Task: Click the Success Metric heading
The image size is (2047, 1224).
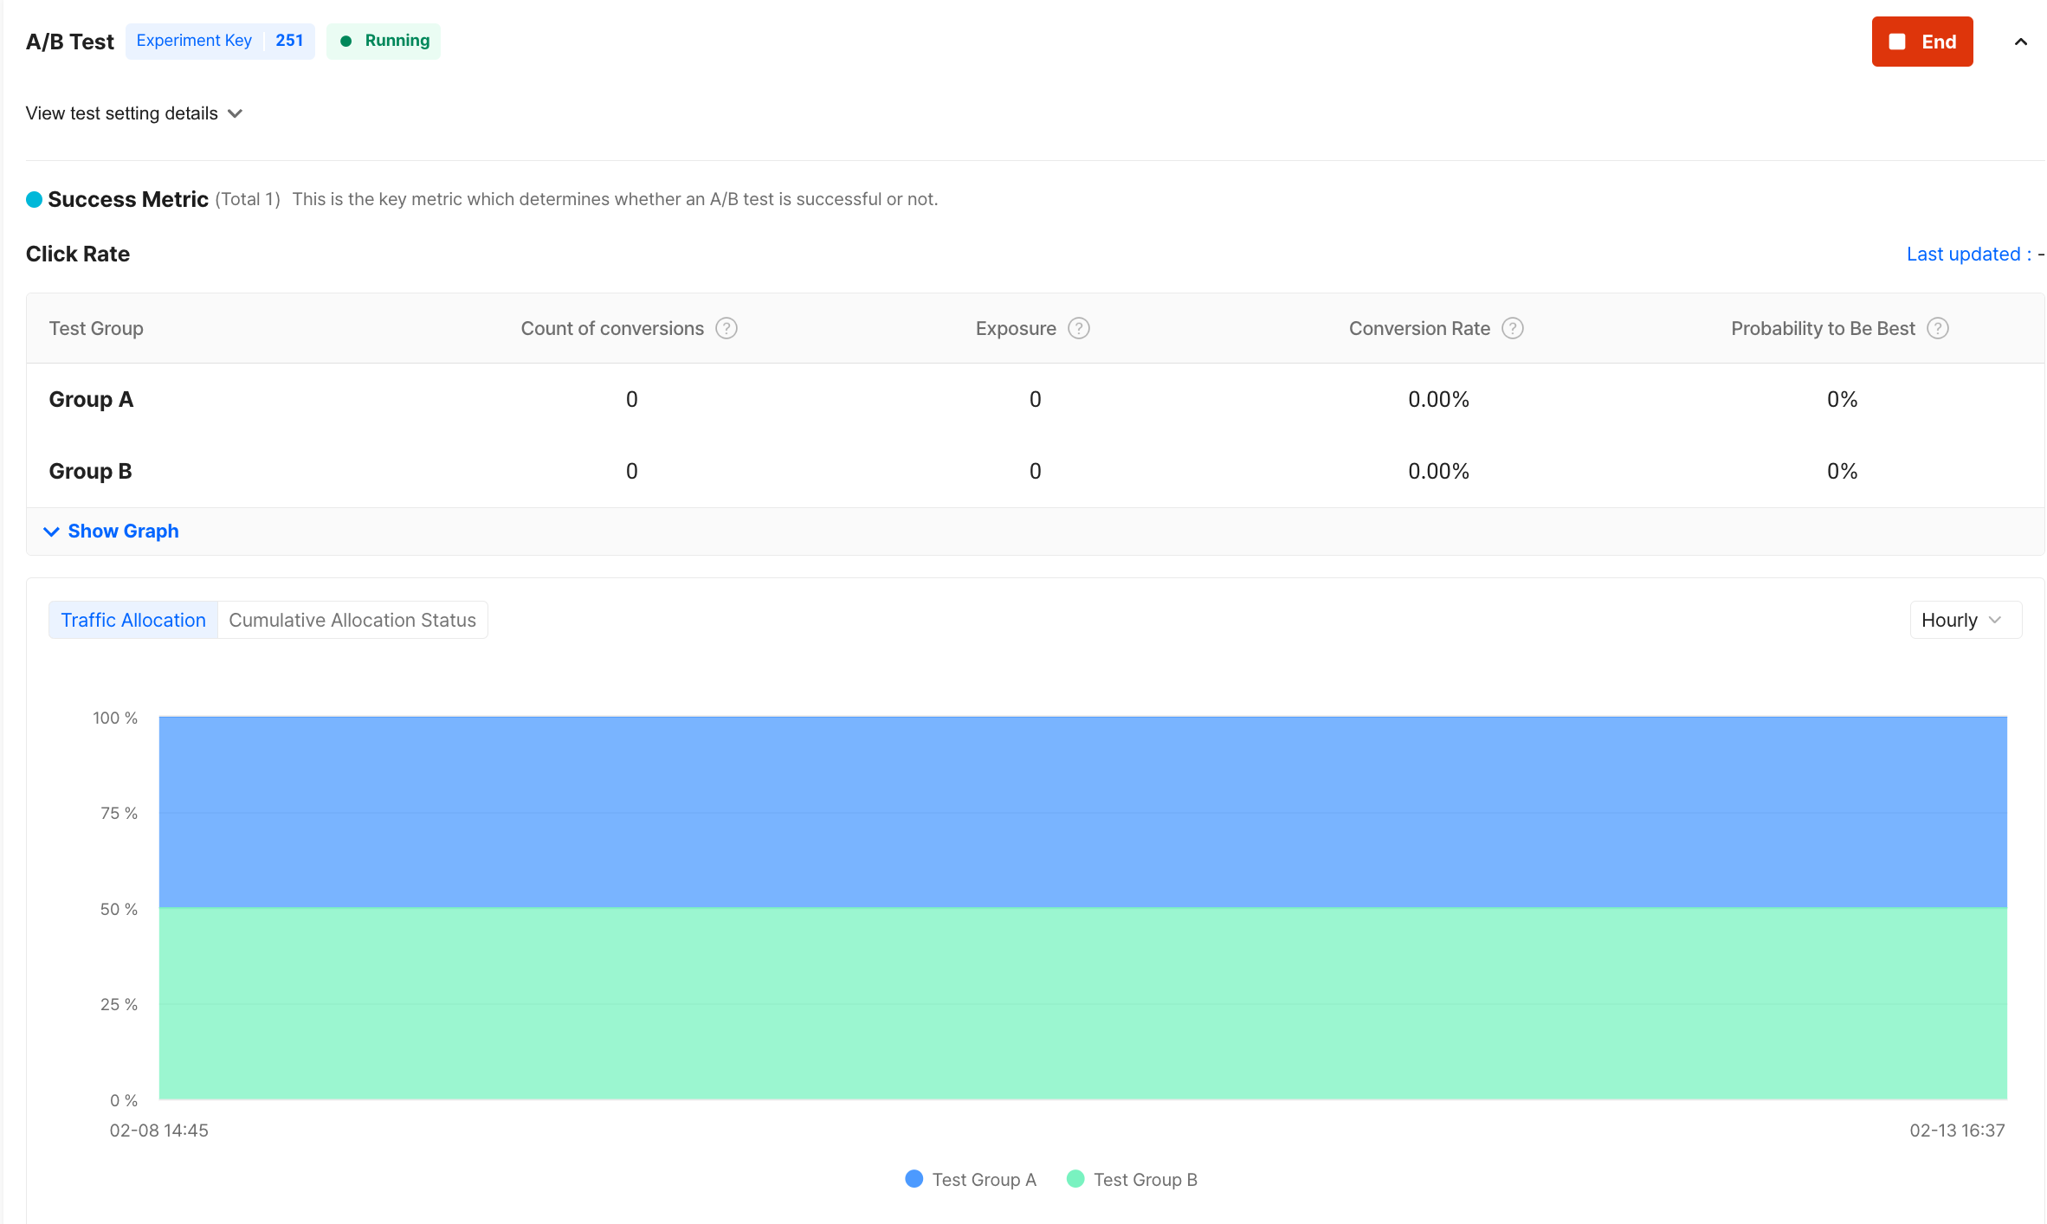Action: click(128, 199)
